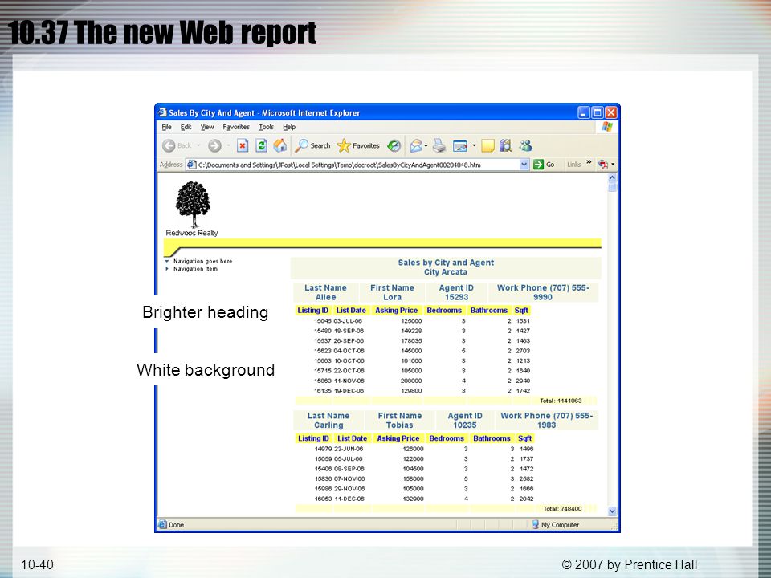This screenshot has height=578, width=771.
Task: Click the Adobe PDF toolbar icon
Action: [x=603, y=165]
